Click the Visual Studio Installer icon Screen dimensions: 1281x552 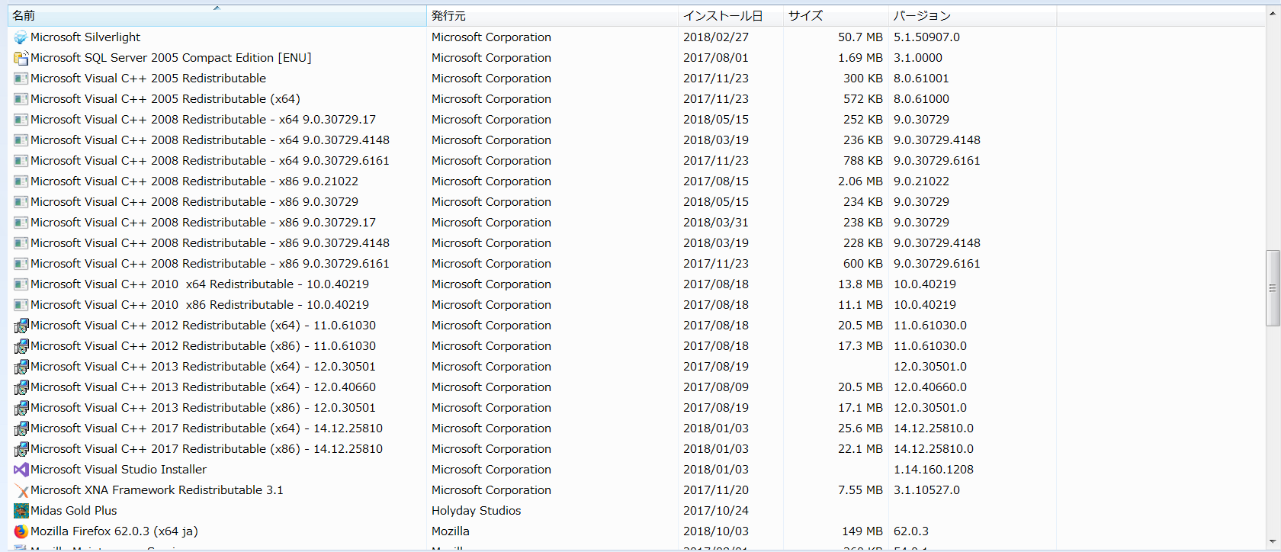pyautogui.click(x=21, y=470)
